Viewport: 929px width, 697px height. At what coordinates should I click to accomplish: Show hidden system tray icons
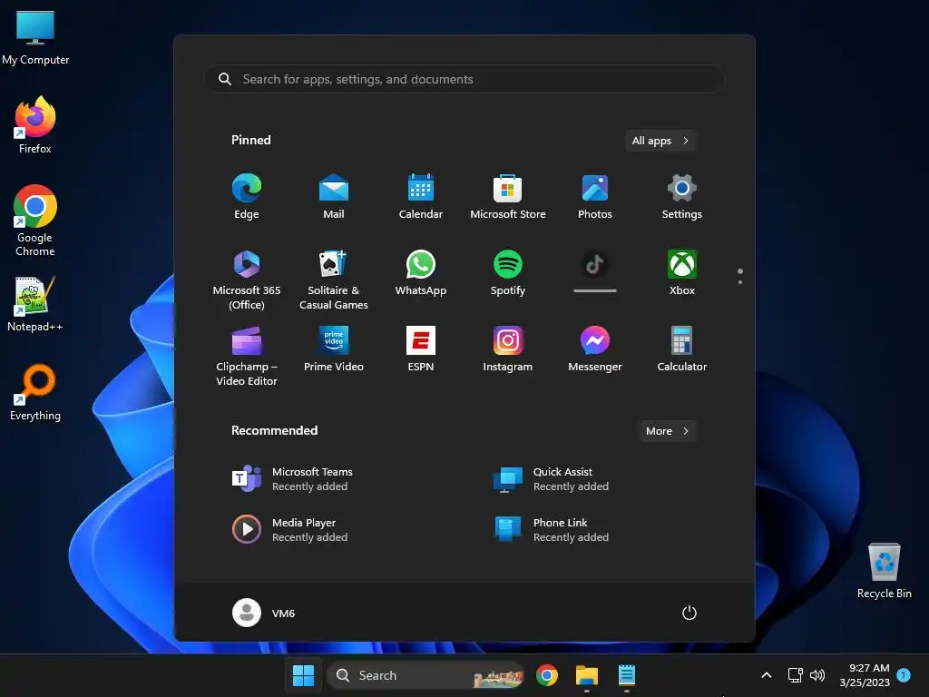pos(766,675)
